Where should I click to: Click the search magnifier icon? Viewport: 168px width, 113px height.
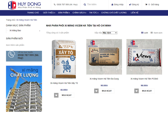(85, 4)
